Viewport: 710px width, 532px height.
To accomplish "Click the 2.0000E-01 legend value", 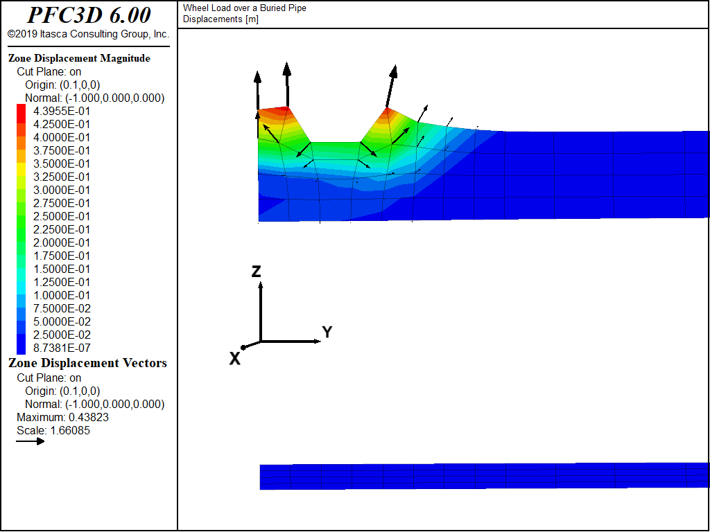I will pyautogui.click(x=62, y=242).
